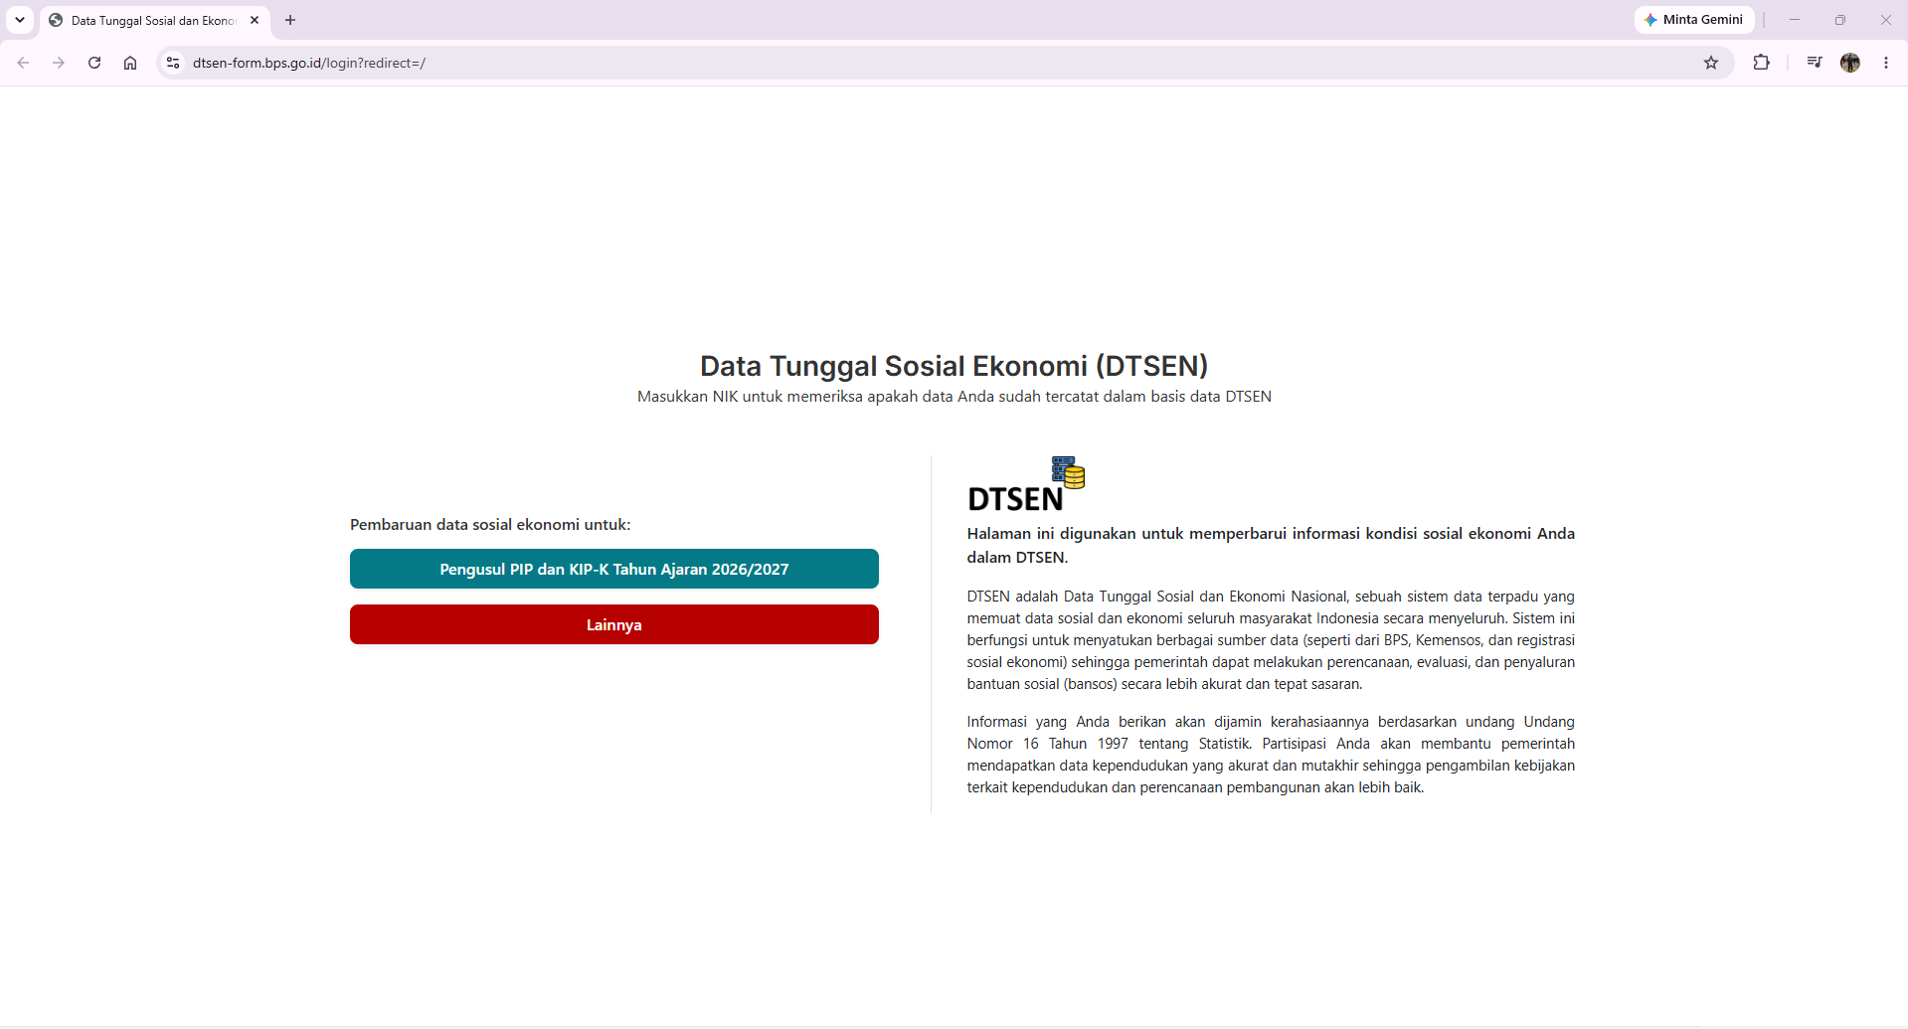Open the tab search dropdown arrow
The height and width of the screenshot is (1029, 1908).
point(20,20)
